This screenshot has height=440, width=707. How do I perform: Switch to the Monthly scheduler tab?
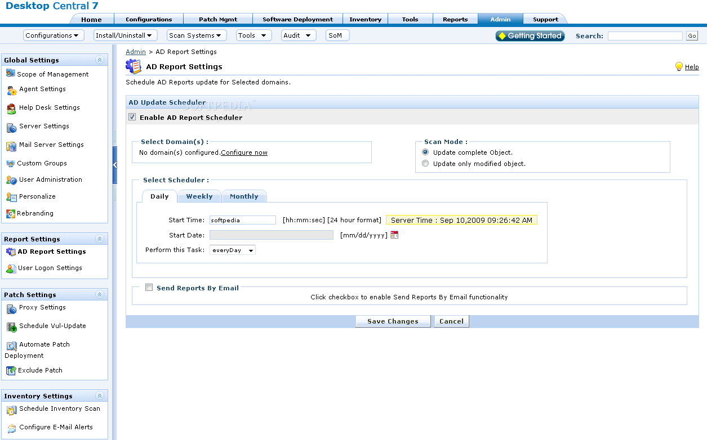point(244,196)
